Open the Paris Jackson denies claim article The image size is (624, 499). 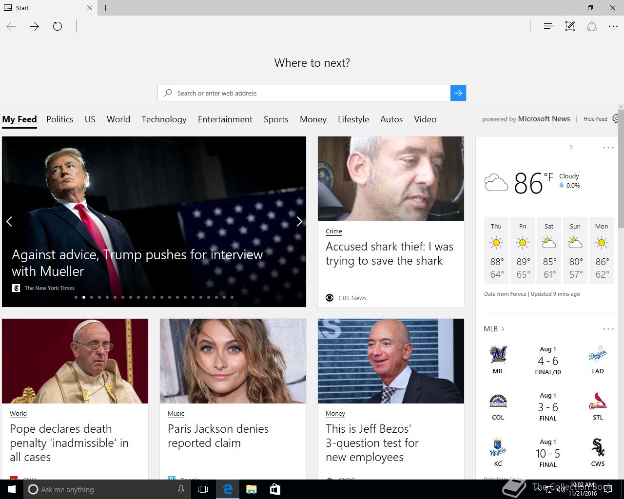(218, 436)
